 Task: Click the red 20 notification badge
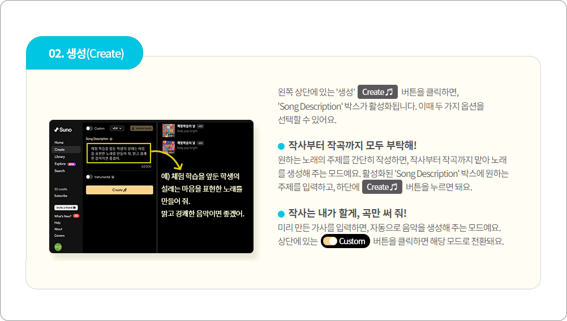click(x=76, y=216)
